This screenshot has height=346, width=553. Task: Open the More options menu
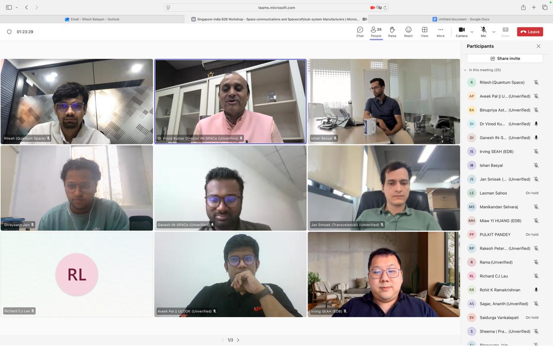coord(440,31)
